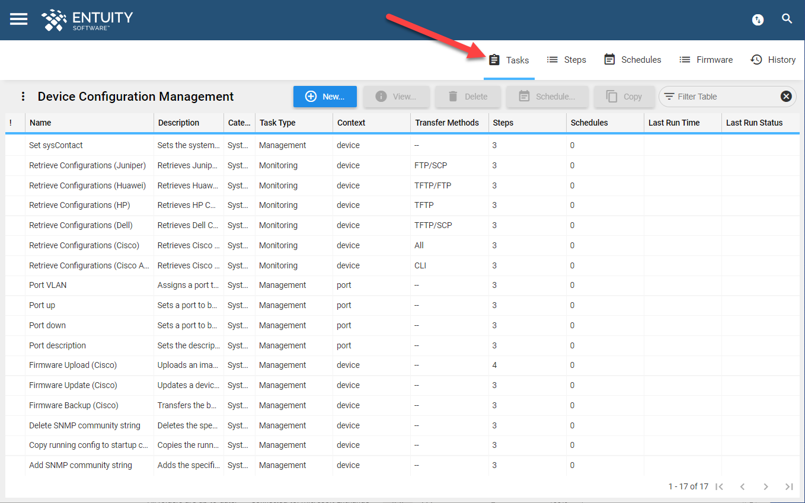Switch to the Firmware tab
Screen dimensions: 805x503
tap(705, 59)
